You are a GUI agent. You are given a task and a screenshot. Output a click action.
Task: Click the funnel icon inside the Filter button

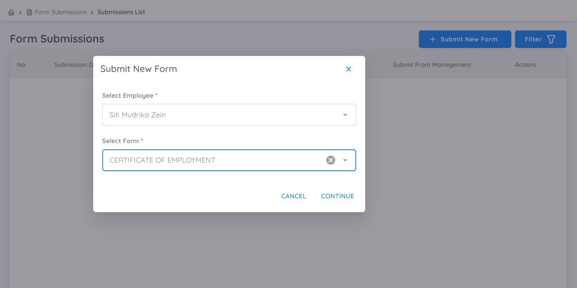[552, 39]
